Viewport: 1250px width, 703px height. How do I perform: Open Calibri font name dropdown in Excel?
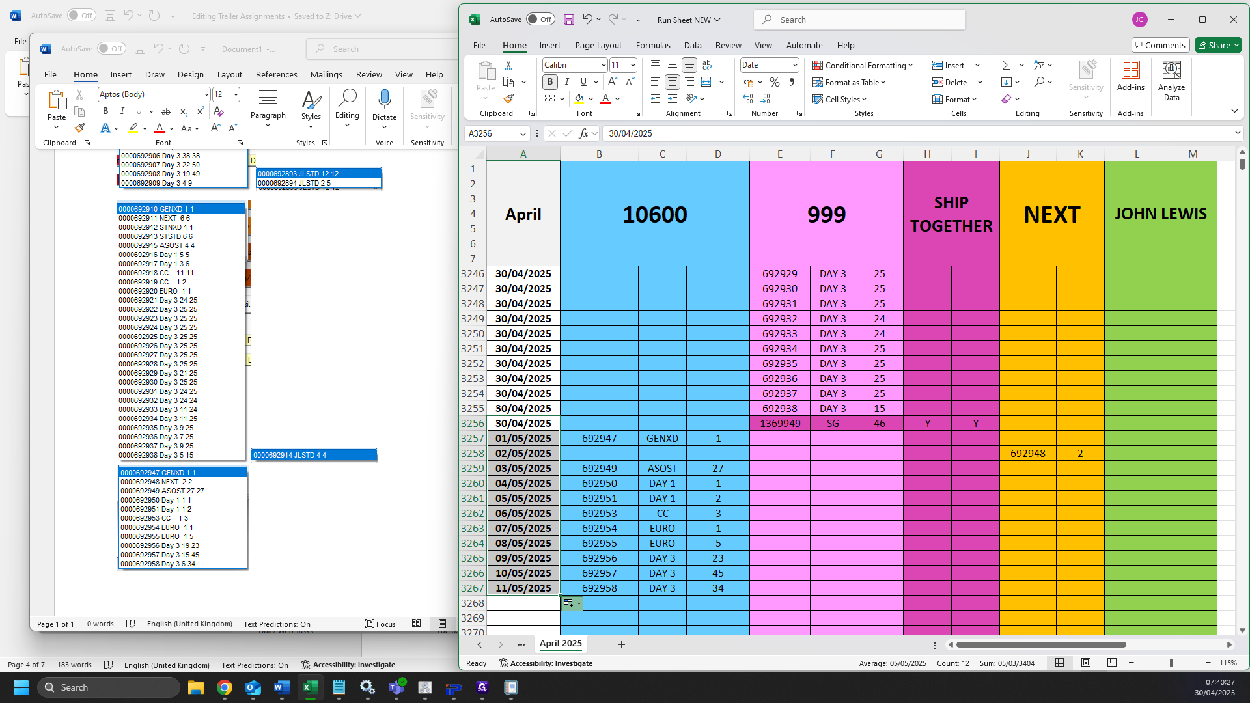click(x=604, y=65)
